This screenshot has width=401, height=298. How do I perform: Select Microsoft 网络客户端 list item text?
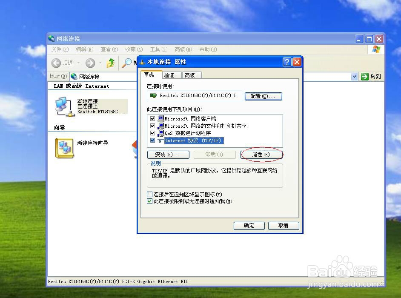point(190,119)
